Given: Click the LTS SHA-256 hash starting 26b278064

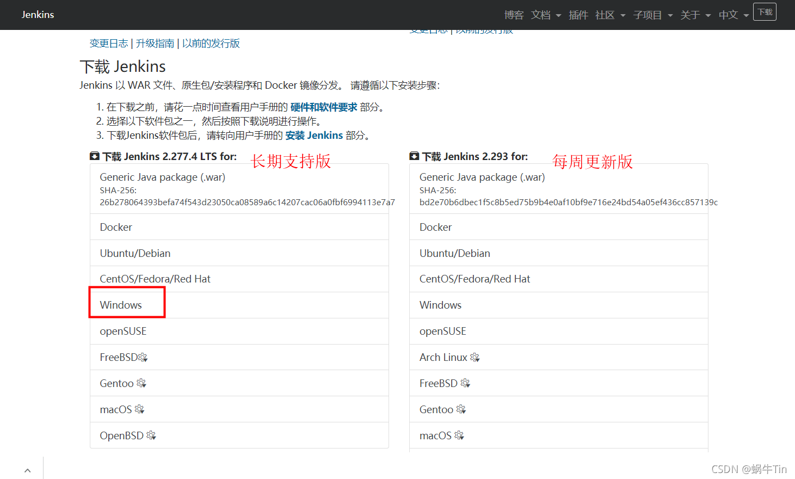Looking at the screenshot, I should coord(248,202).
